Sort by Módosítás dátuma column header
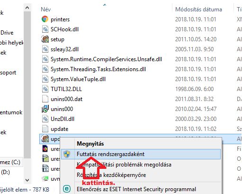 pyautogui.click(x=198, y=9)
